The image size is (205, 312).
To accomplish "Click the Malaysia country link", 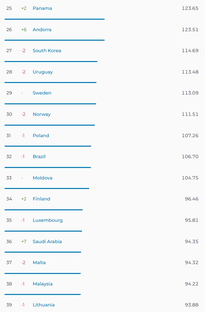I will click(43, 284).
